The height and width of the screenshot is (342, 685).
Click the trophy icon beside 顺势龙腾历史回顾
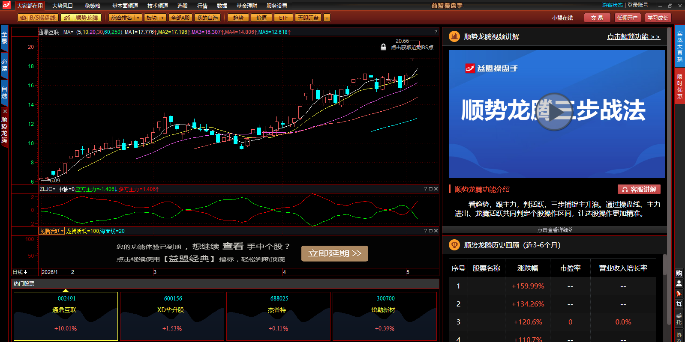pos(454,245)
